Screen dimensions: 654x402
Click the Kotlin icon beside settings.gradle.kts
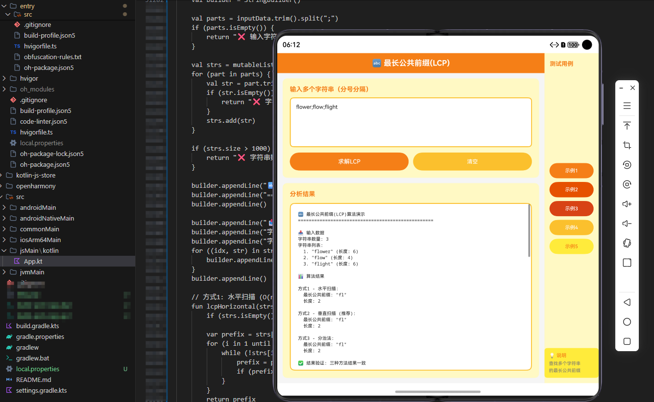click(9, 390)
